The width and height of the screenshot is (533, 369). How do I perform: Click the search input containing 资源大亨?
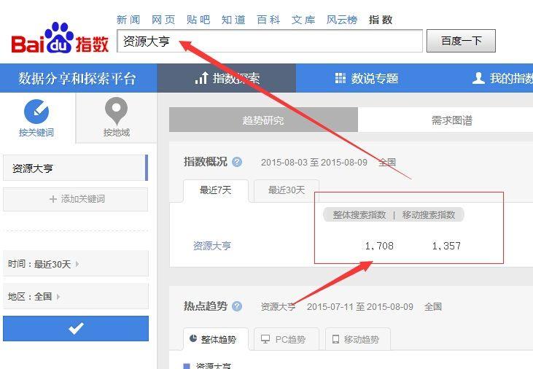(270, 41)
